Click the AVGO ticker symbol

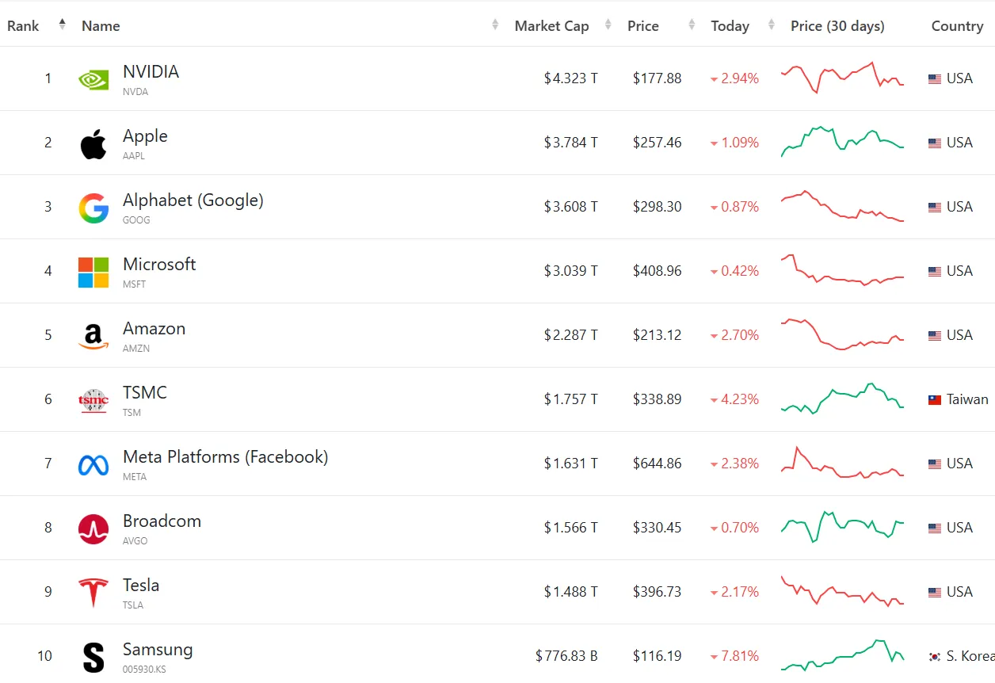135,541
